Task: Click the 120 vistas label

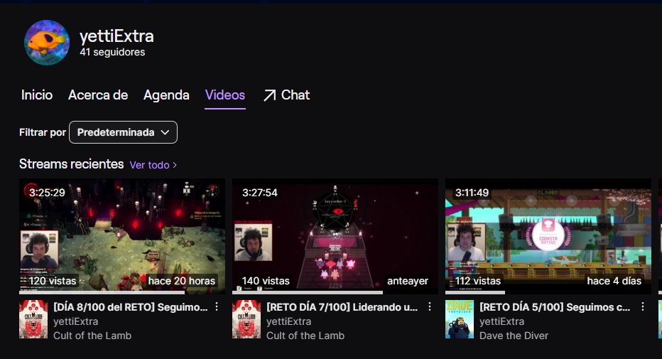Action: coord(53,281)
